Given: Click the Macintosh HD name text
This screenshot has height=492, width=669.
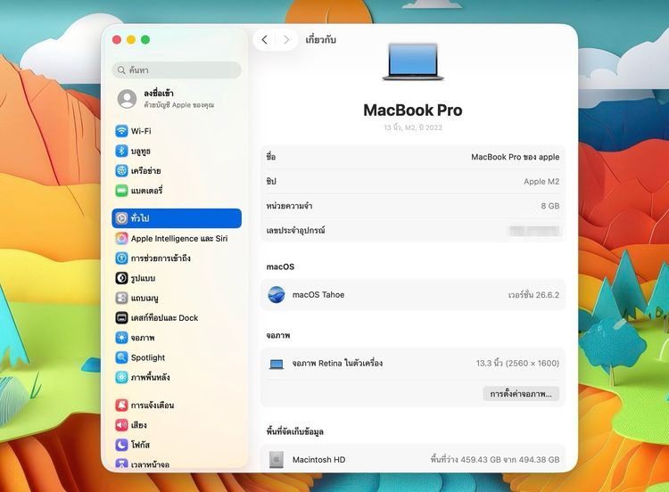Looking at the screenshot, I should pos(318,460).
